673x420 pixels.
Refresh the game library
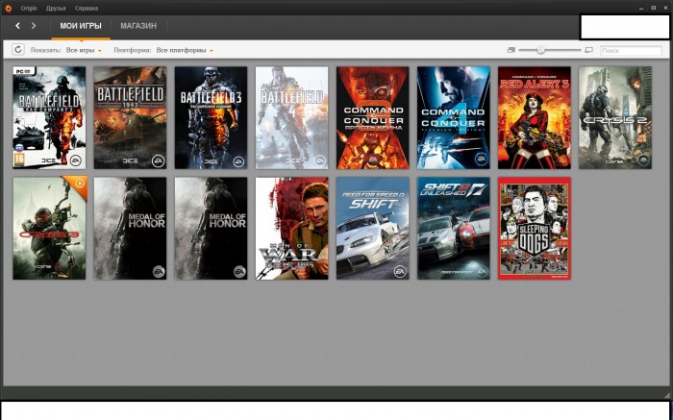17,50
